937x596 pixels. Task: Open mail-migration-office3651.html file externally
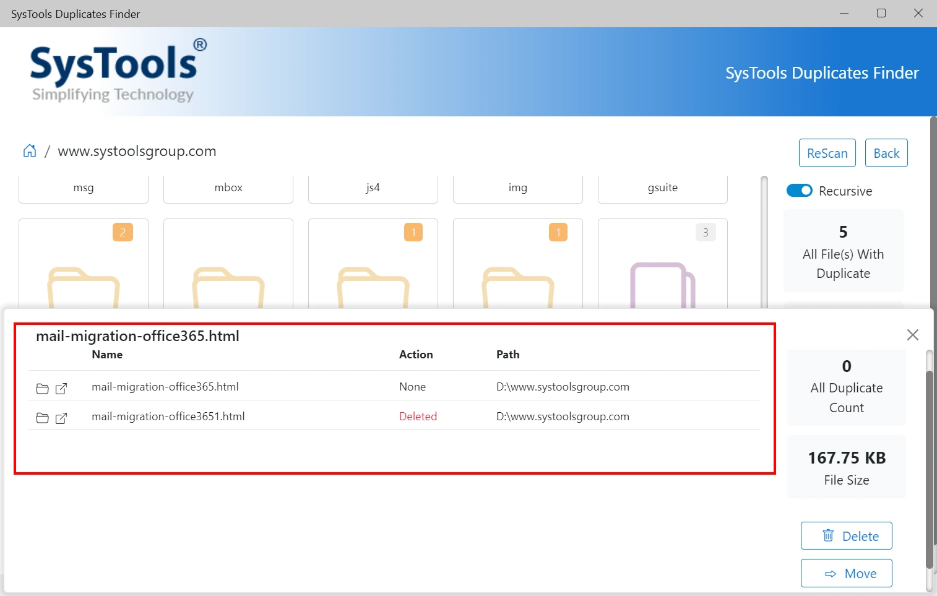pos(61,418)
